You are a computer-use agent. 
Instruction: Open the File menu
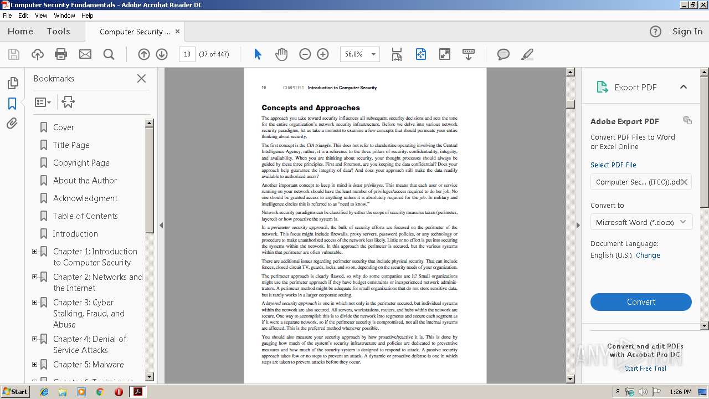pos(8,16)
